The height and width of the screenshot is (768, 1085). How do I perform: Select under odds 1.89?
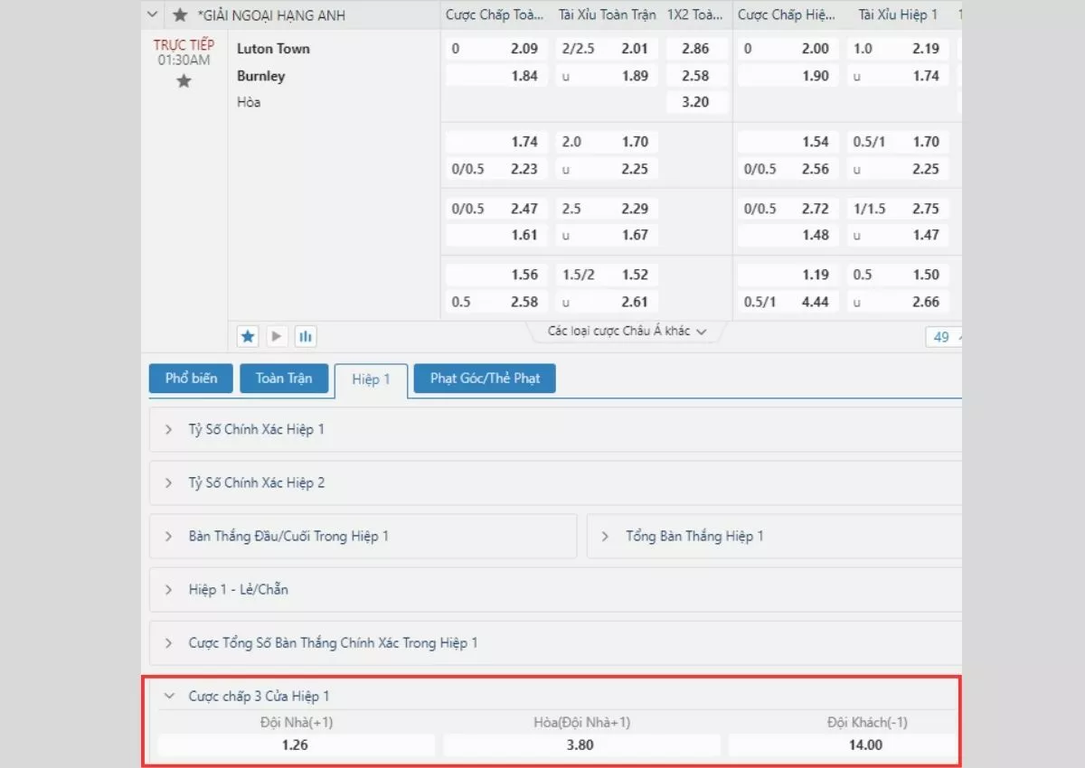[607, 76]
